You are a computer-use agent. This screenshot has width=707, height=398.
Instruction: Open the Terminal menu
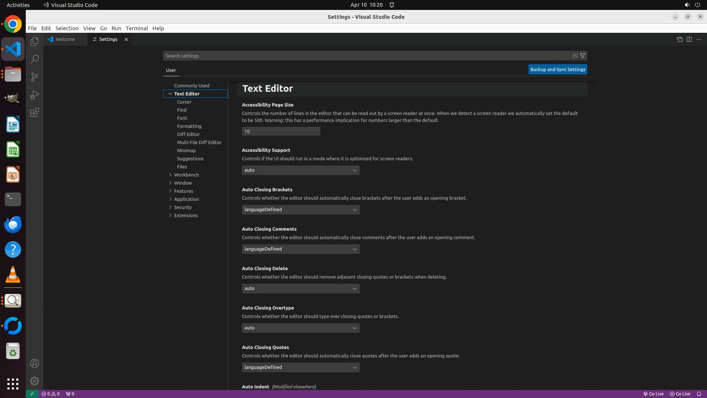(137, 28)
